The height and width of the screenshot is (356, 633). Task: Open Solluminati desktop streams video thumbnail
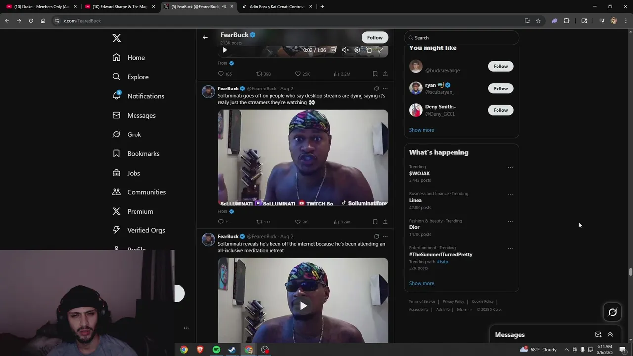pos(303,158)
